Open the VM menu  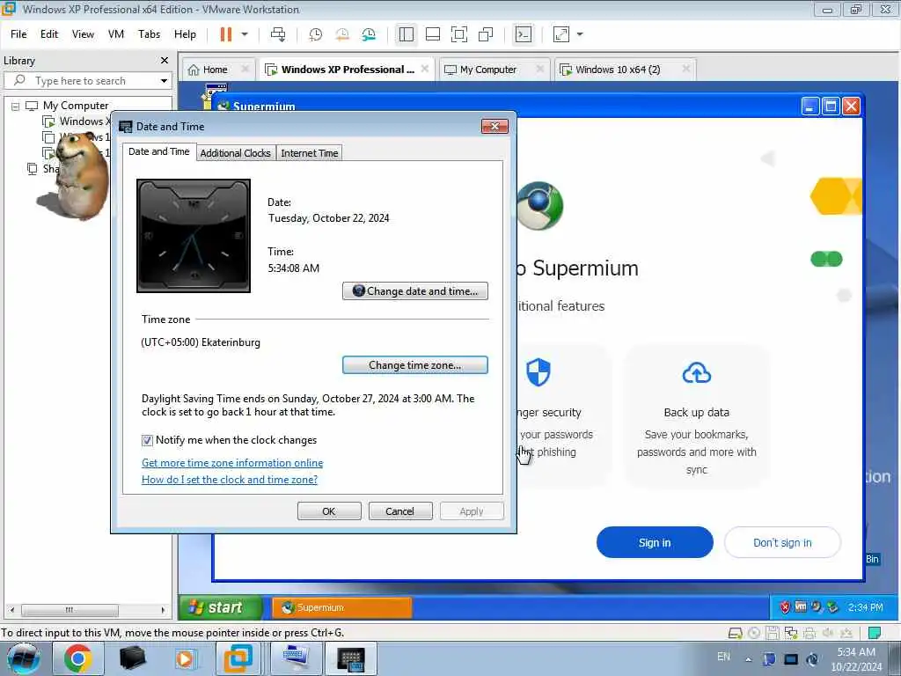(x=116, y=34)
